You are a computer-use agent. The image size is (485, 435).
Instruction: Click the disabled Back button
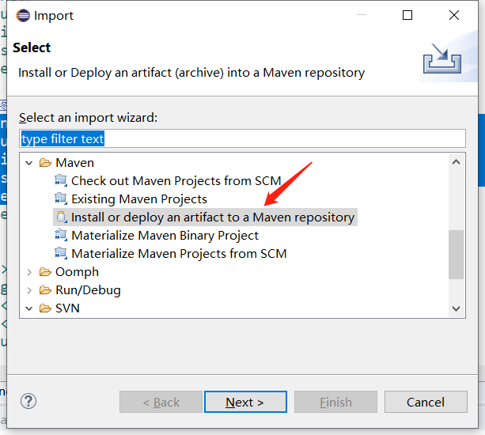tap(161, 402)
